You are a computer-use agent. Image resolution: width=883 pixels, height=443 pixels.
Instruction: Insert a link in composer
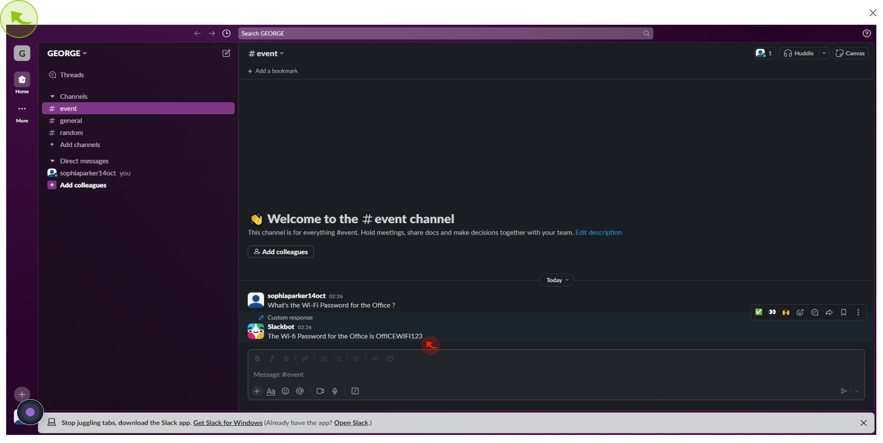coord(305,358)
